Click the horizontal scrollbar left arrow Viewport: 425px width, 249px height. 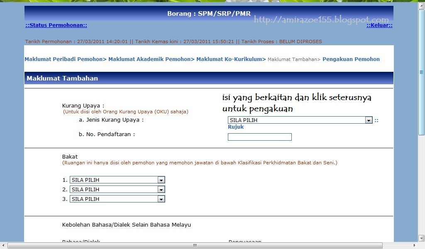(x=3, y=246)
